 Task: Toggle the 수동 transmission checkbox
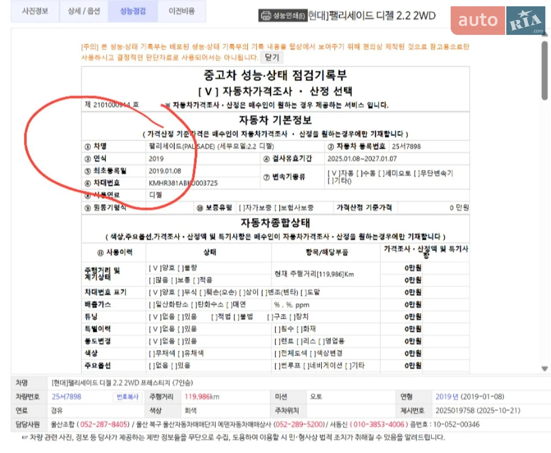[359, 173]
